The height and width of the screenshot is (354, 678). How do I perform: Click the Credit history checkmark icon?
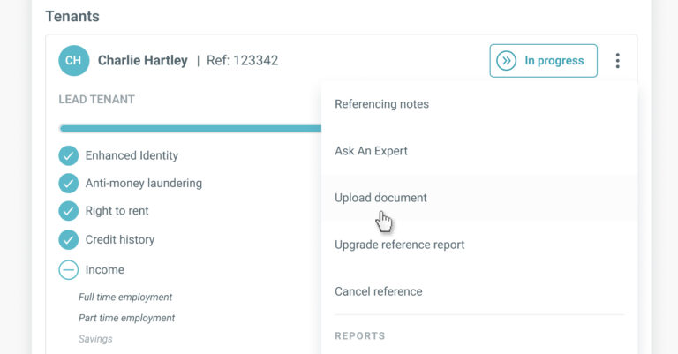tap(68, 240)
